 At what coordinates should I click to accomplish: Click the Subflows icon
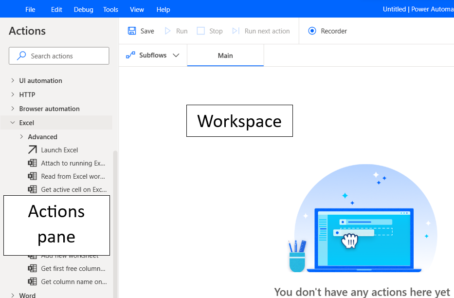130,55
